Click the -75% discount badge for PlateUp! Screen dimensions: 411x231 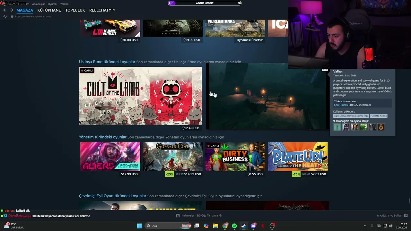pos(296,174)
